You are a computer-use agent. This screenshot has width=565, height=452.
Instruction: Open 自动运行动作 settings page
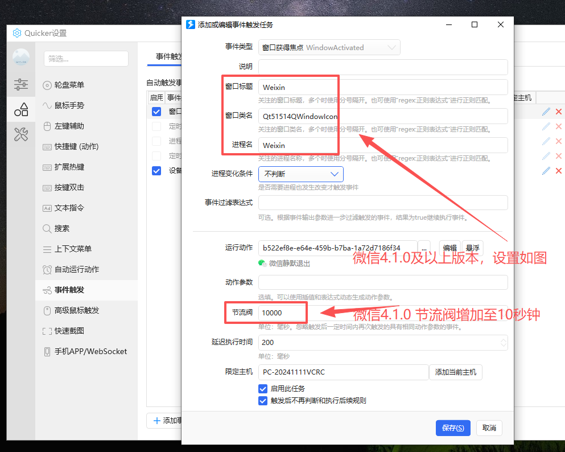(x=86, y=270)
